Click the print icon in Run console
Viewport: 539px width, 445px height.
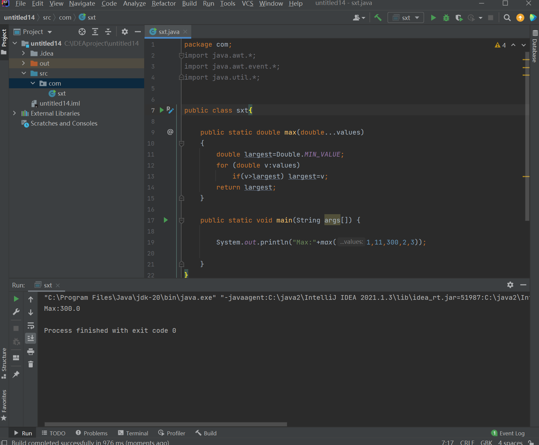[31, 351]
